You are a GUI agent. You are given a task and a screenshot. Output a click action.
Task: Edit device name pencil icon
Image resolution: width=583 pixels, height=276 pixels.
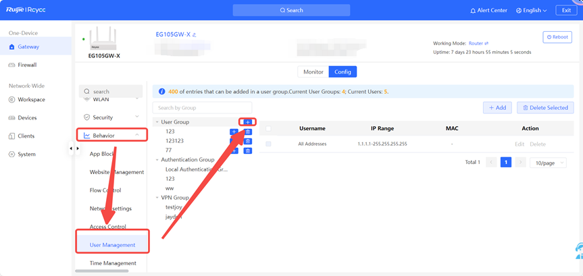click(x=194, y=35)
